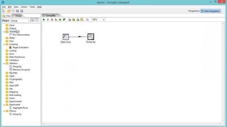227x127 pixels.
Task: Open the Action menu
Action: 24,7
